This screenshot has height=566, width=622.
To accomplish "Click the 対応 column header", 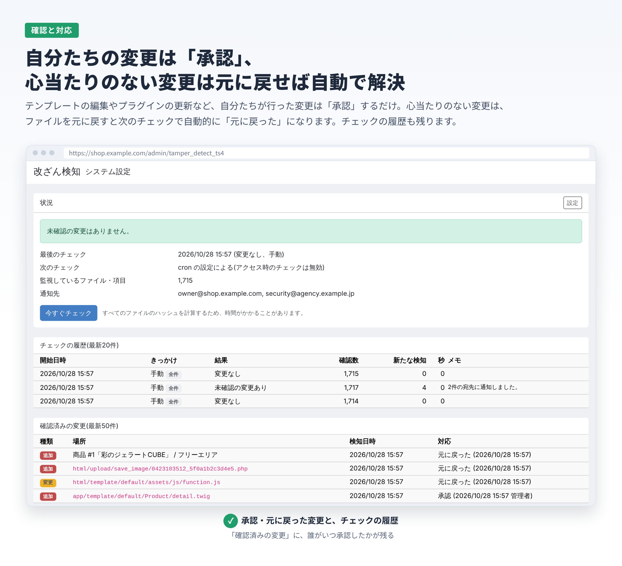I will (x=444, y=441).
